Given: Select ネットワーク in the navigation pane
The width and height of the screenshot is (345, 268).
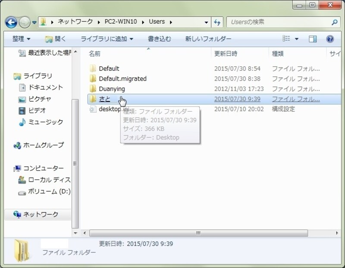Looking at the screenshot, I should point(41,214).
